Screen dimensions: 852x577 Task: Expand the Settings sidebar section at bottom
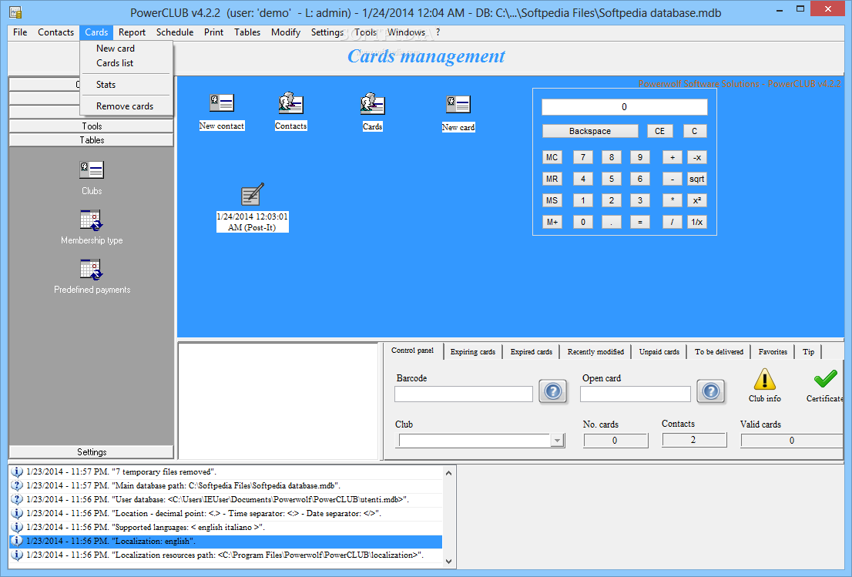[92, 452]
